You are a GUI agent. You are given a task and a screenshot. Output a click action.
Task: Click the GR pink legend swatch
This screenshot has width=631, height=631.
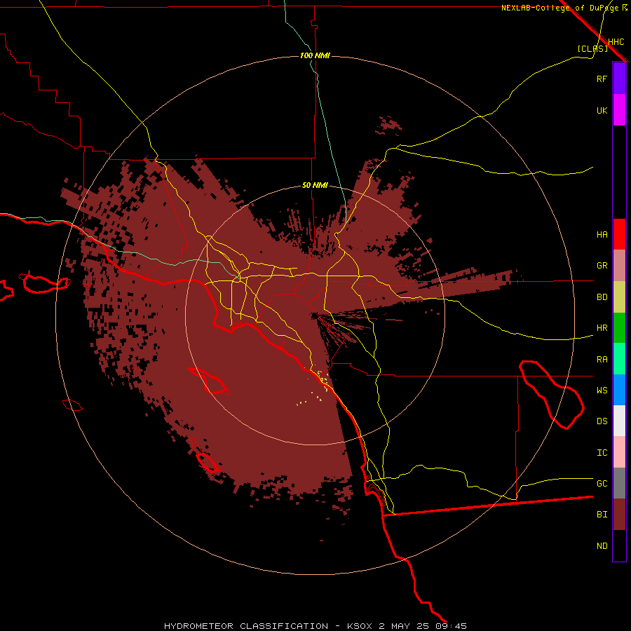point(619,265)
